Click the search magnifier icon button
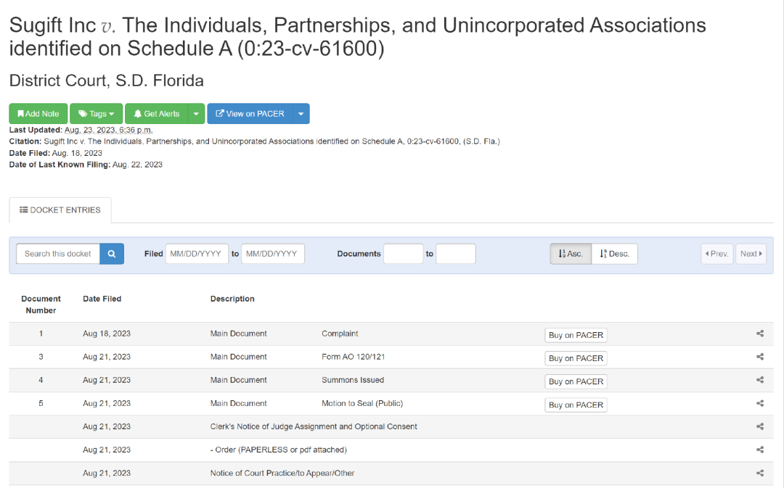The image size is (784, 488). pos(112,254)
